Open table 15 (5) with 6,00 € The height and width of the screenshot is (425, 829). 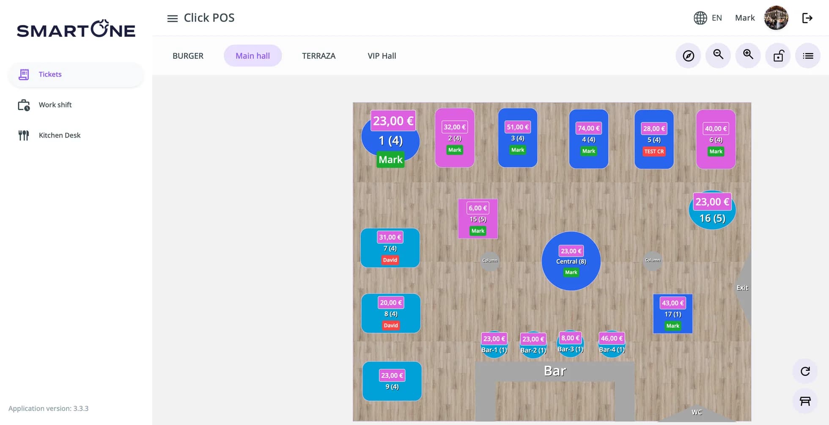coord(478,219)
